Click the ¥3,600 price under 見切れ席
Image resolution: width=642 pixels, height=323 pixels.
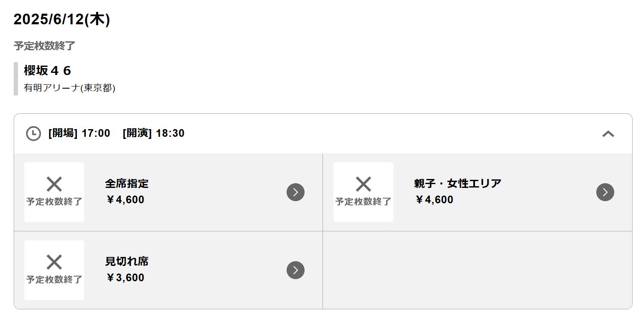point(125,278)
